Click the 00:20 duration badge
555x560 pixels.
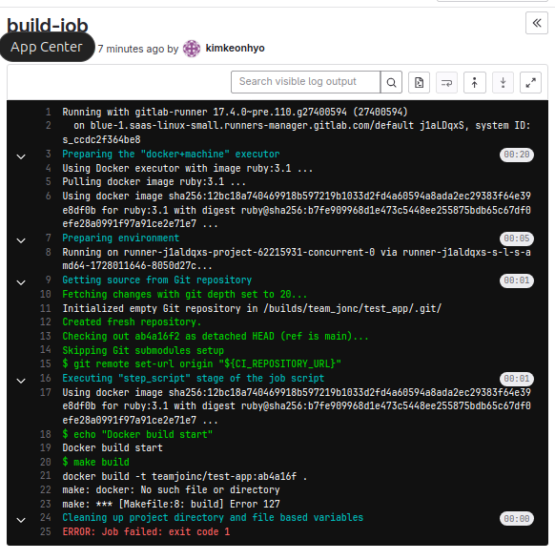(517, 155)
